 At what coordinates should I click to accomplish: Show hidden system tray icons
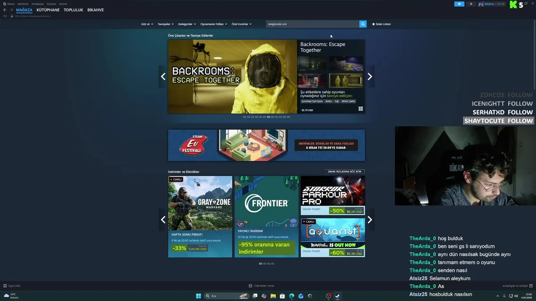click(x=497, y=296)
